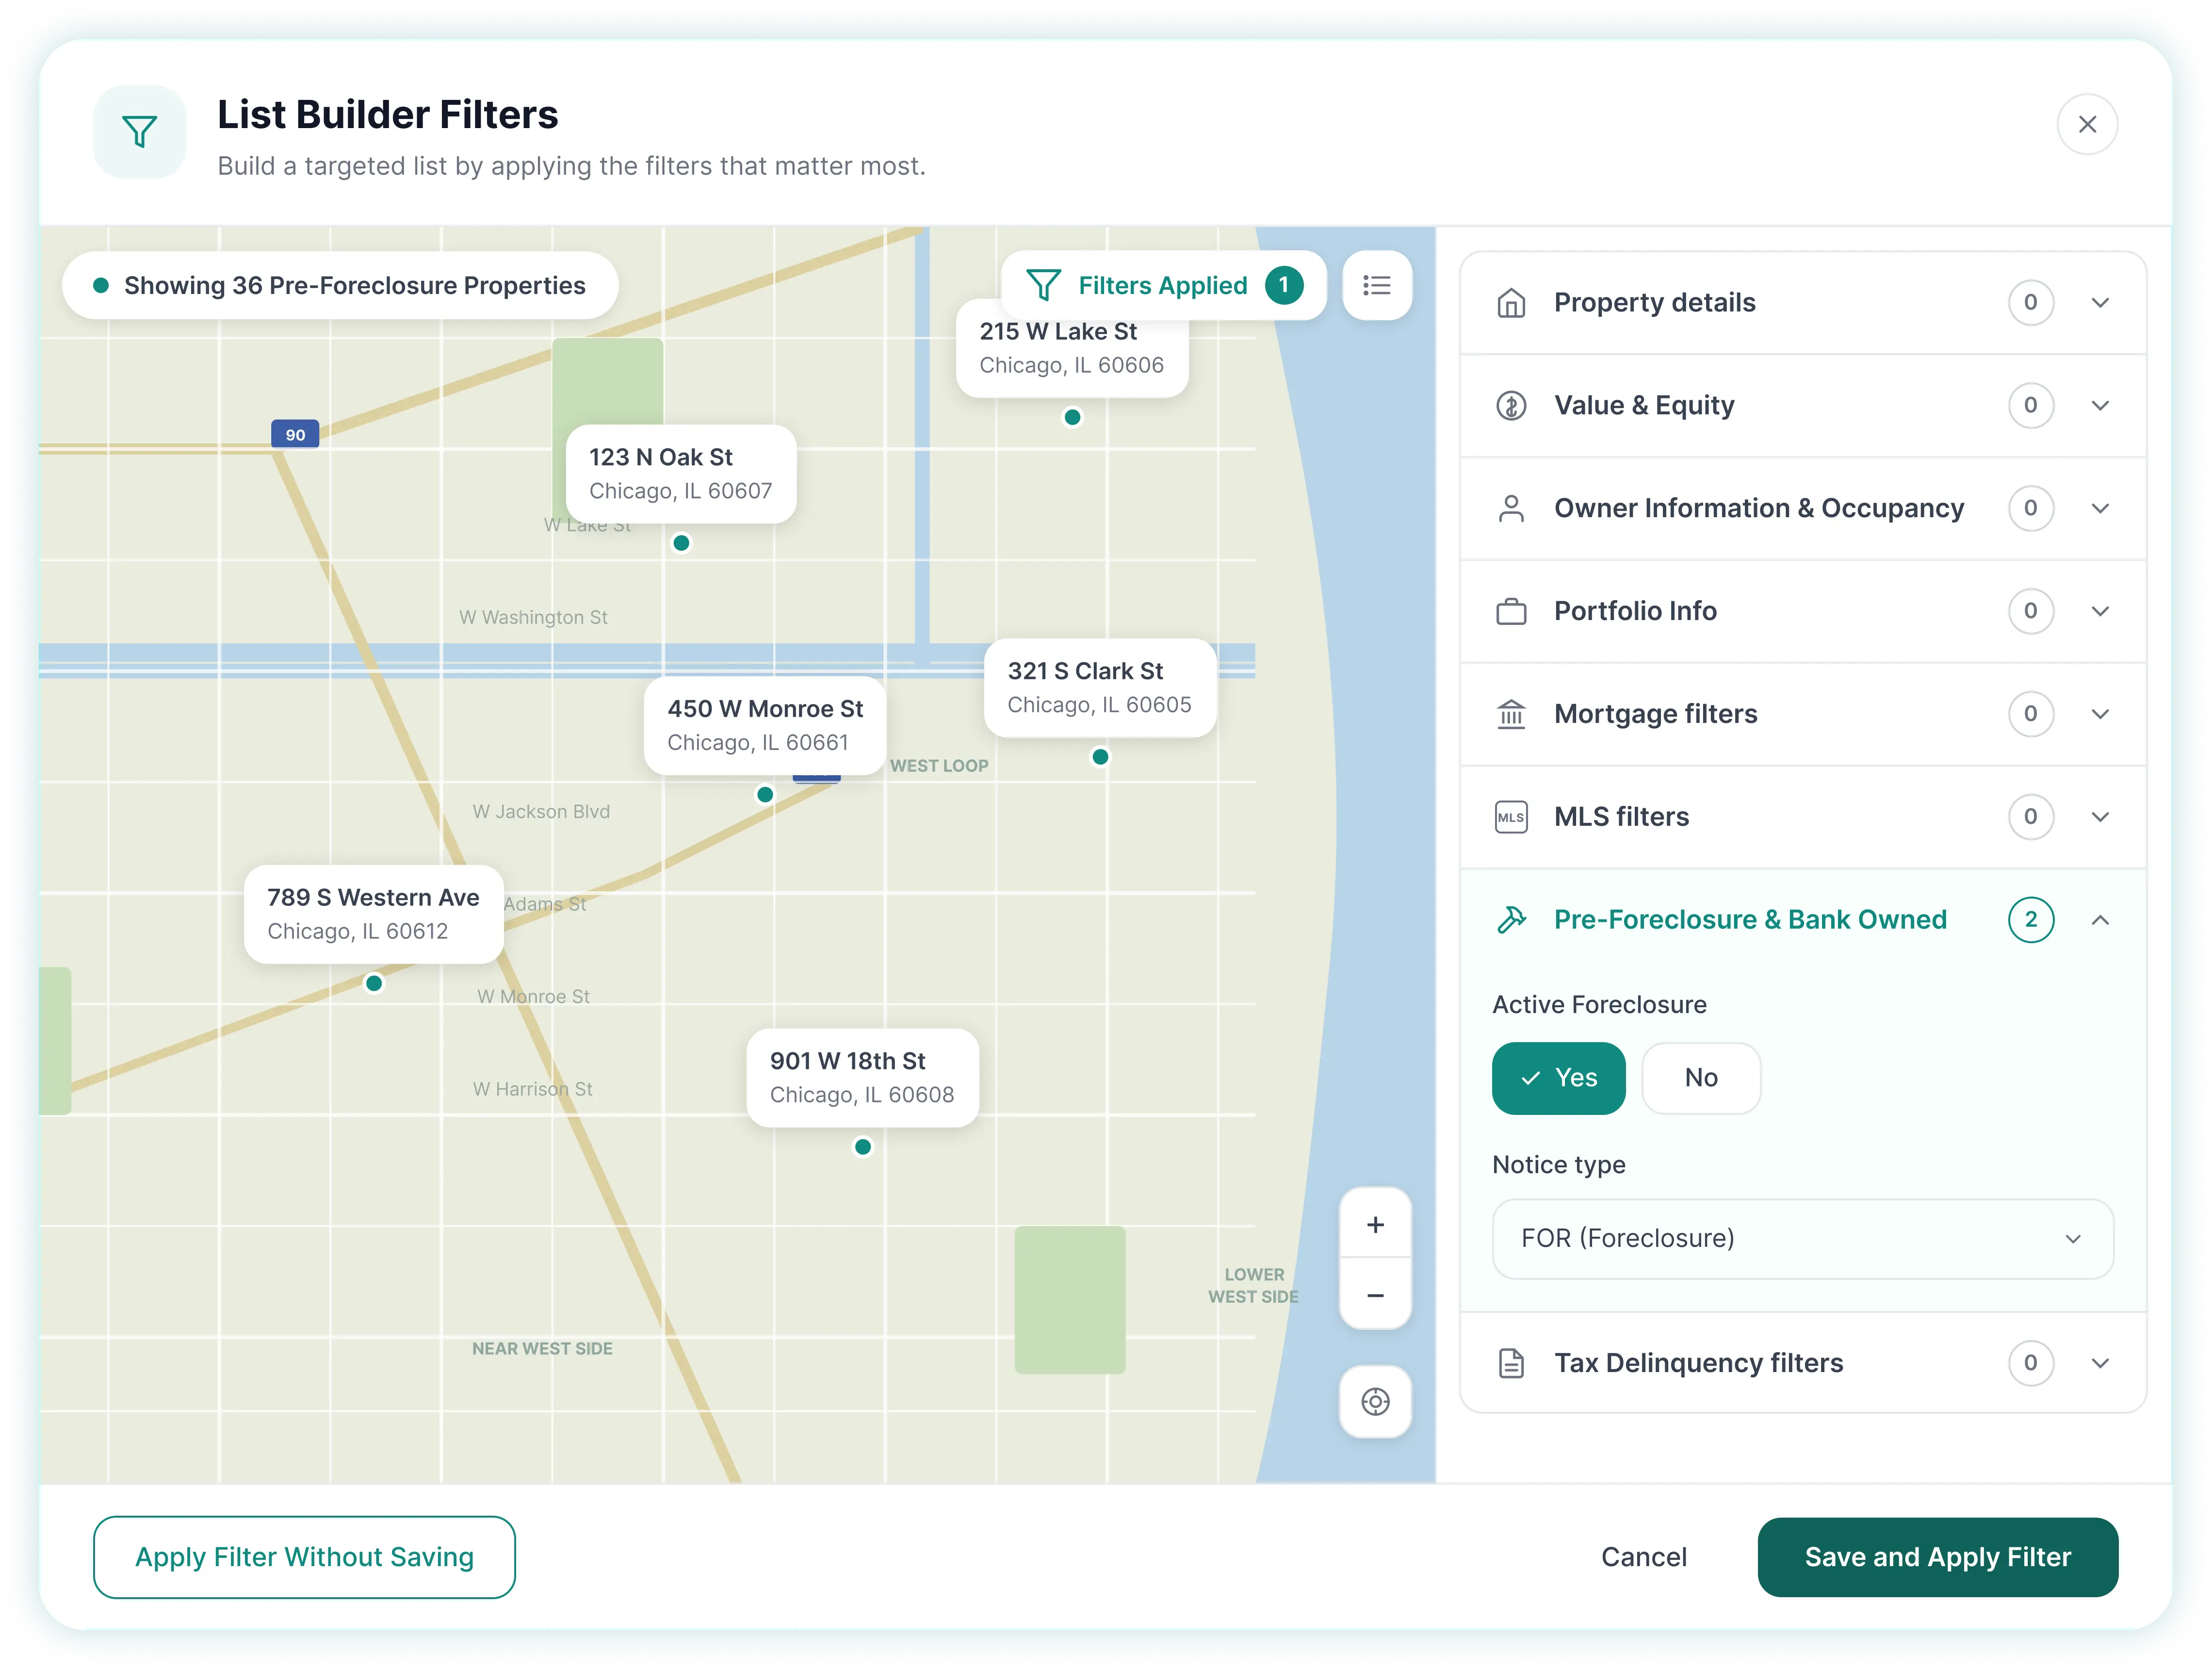Click the Cancel button
This screenshot has width=2212, height=1669.
pyautogui.click(x=1643, y=1557)
